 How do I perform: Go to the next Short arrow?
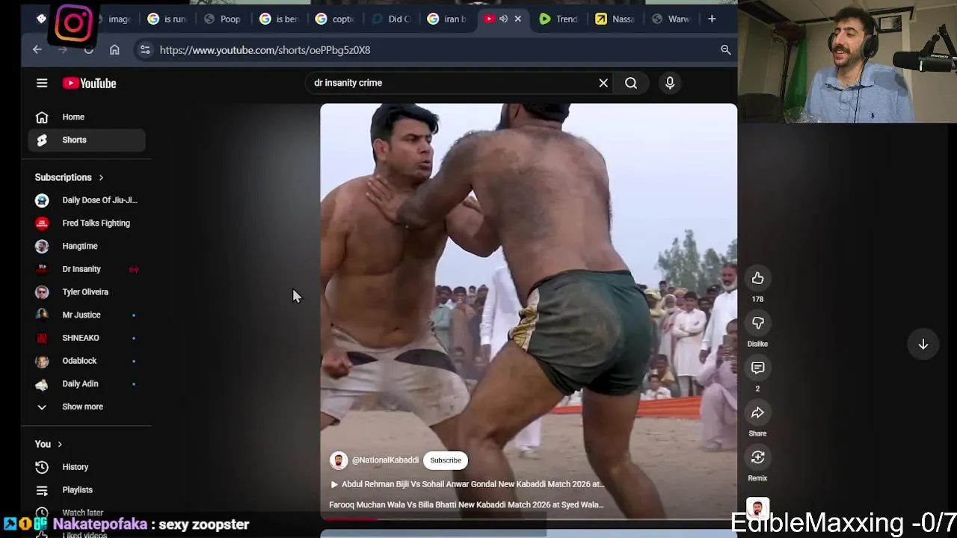[x=923, y=344]
